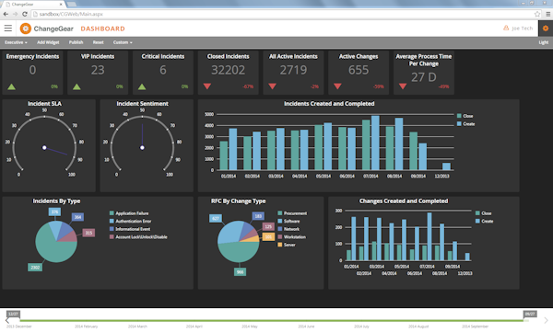Toggle Network legend entry
The image size is (553, 332).
click(288, 229)
